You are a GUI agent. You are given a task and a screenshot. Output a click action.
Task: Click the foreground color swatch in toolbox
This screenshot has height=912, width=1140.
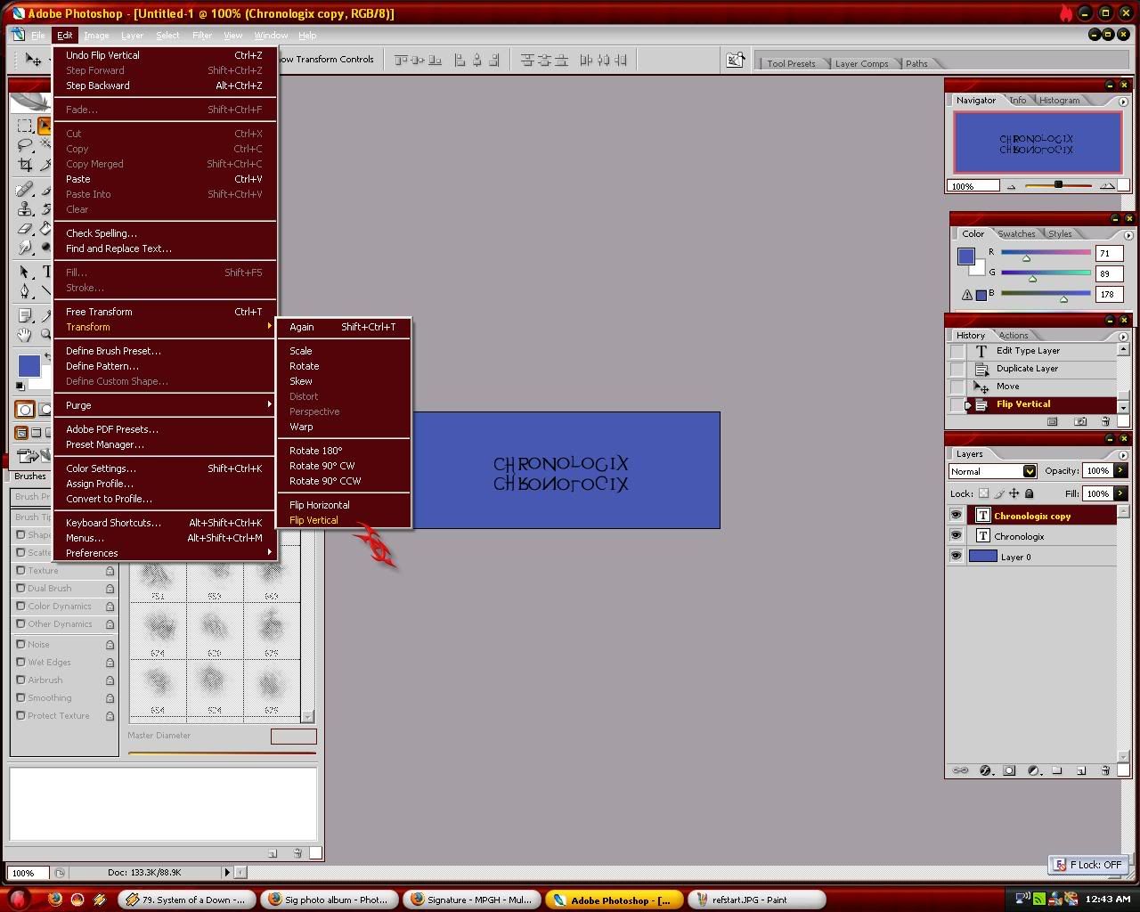pos(28,365)
